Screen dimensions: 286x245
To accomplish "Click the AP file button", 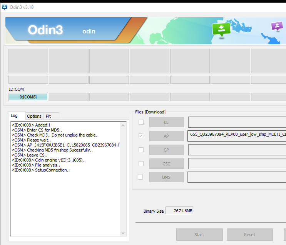I will 167,136.
